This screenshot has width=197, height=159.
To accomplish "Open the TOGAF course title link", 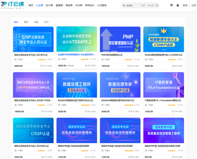I will pos(77,54).
